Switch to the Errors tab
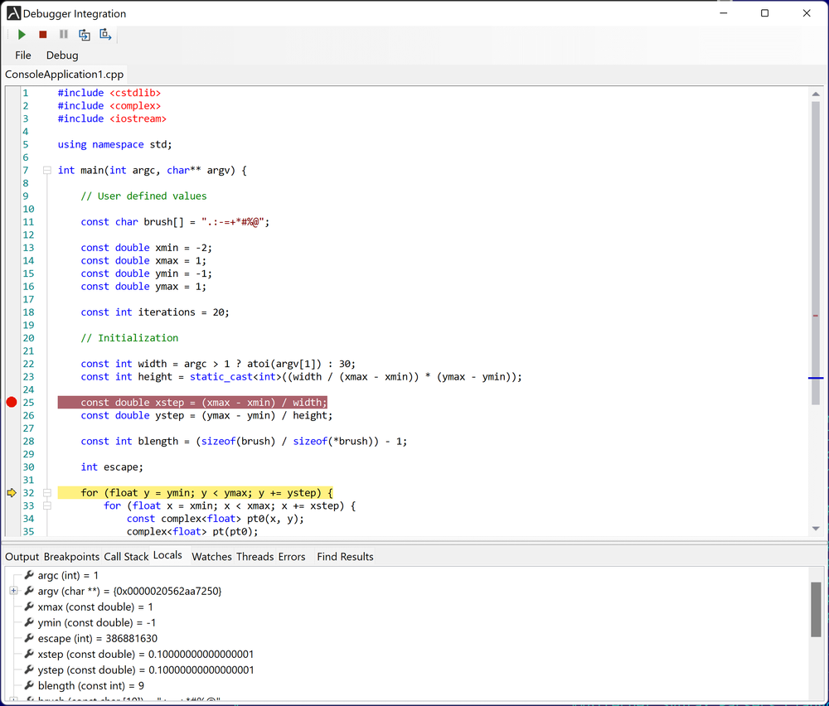This screenshot has width=829, height=706. [x=292, y=557]
